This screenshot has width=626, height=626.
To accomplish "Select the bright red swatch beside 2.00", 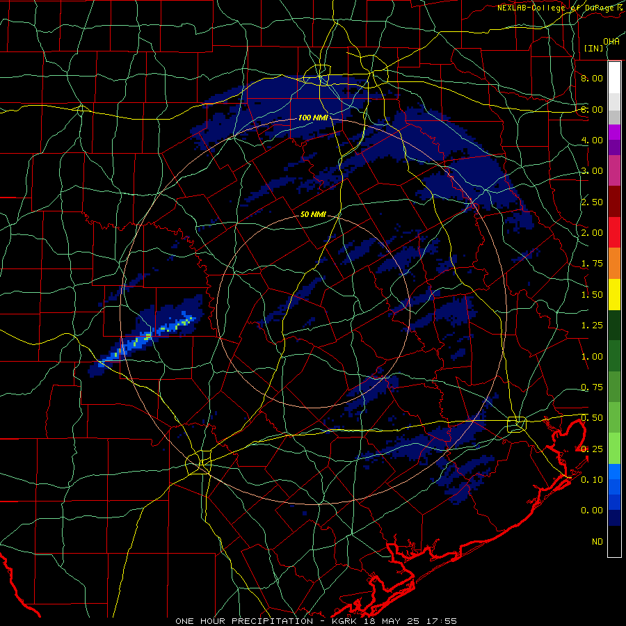I will click(x=614, y=232).
